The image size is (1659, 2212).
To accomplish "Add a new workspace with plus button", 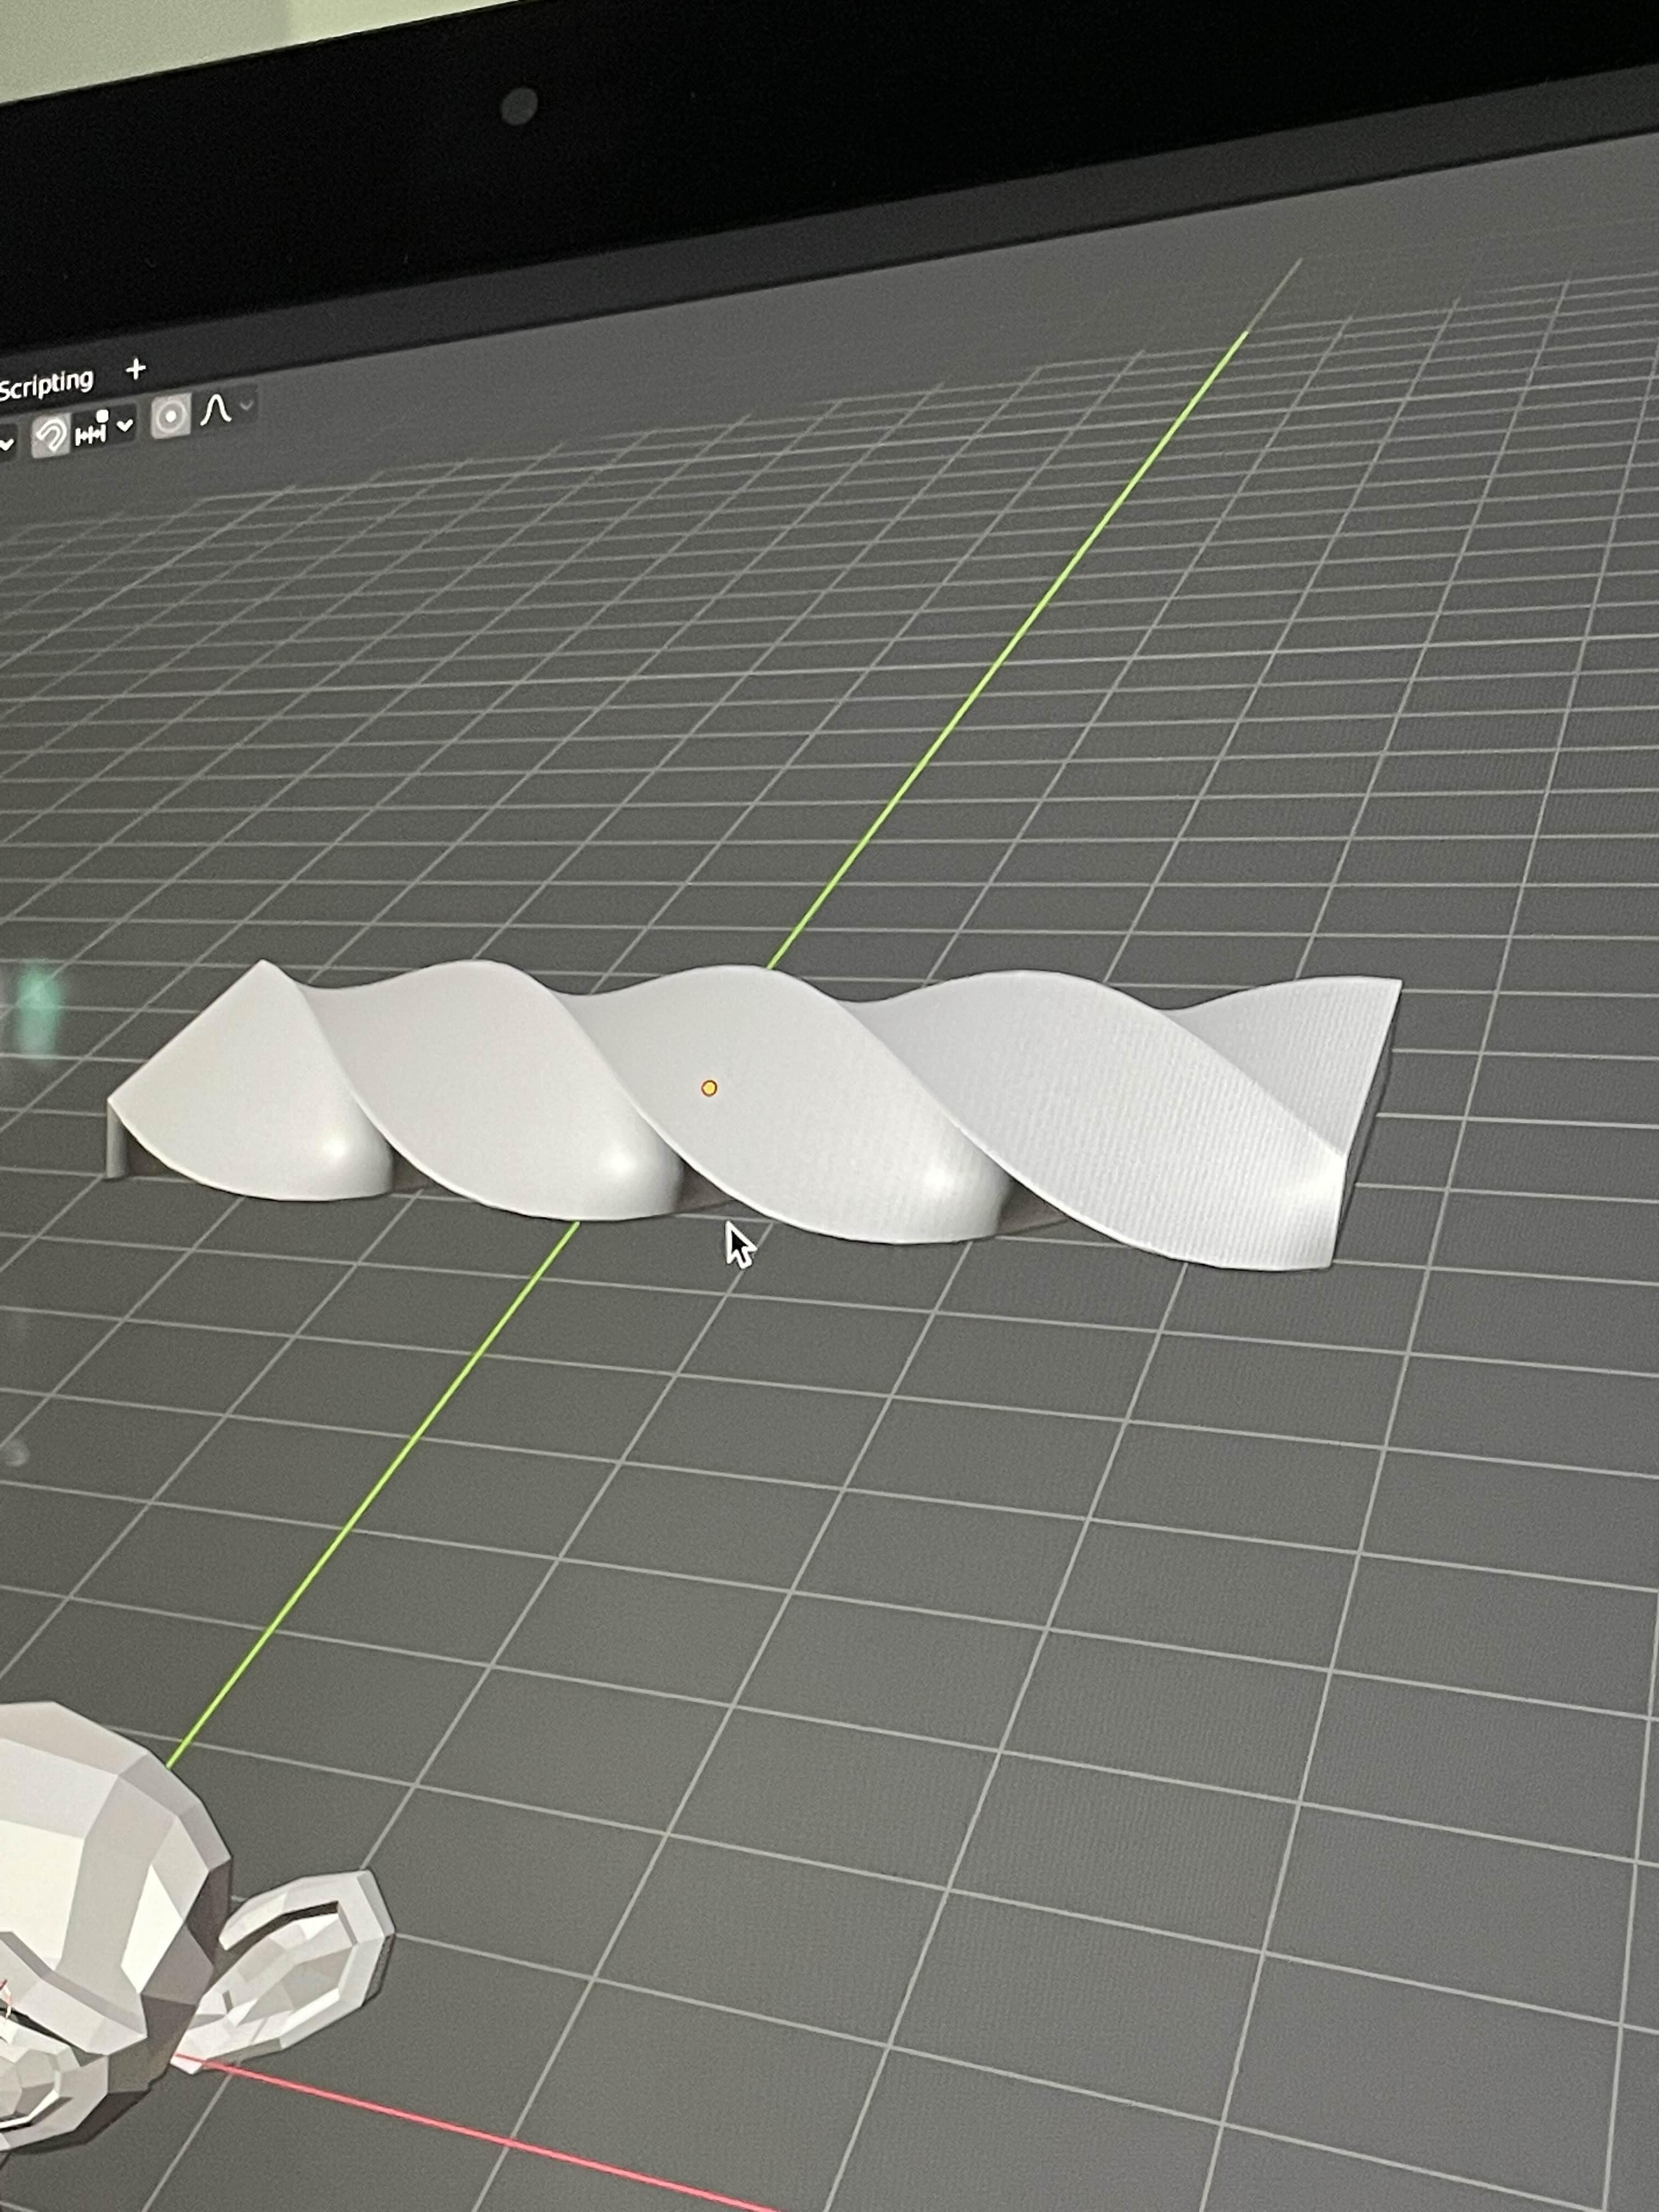I will 136,369.
